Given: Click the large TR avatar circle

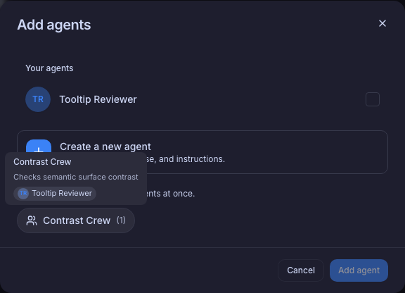Looking at the screenshot, I should click(38, 99).
